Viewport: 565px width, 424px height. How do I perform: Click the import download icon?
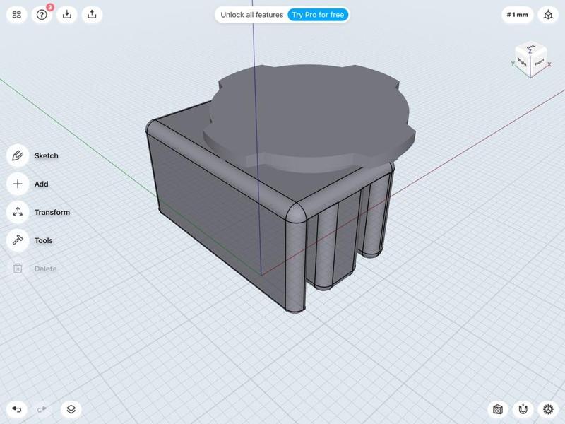(67, 15)
